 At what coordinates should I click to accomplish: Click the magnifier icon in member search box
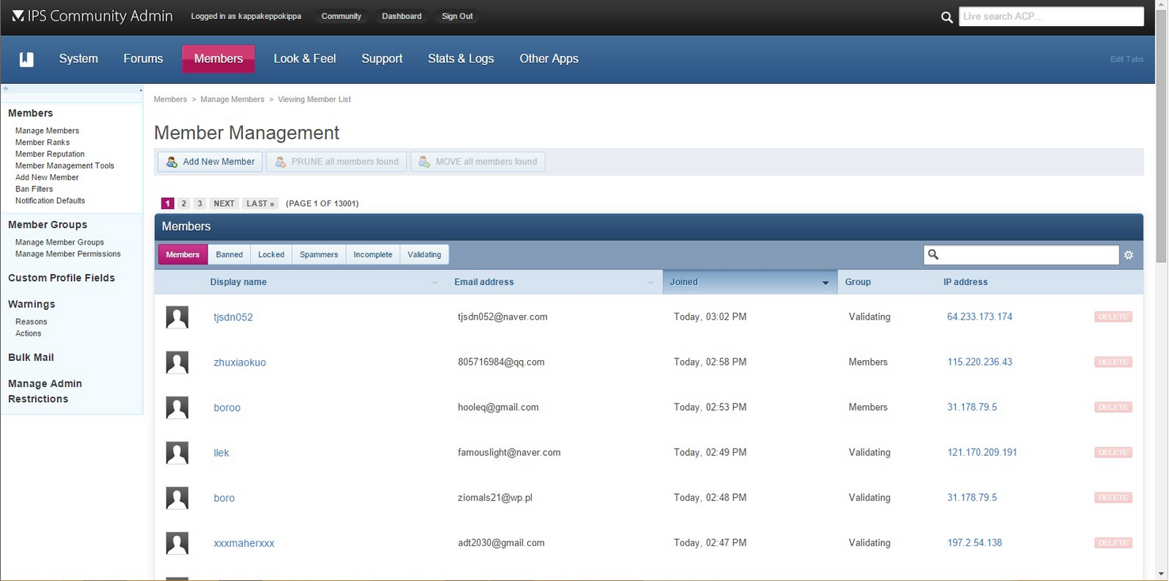934,255
